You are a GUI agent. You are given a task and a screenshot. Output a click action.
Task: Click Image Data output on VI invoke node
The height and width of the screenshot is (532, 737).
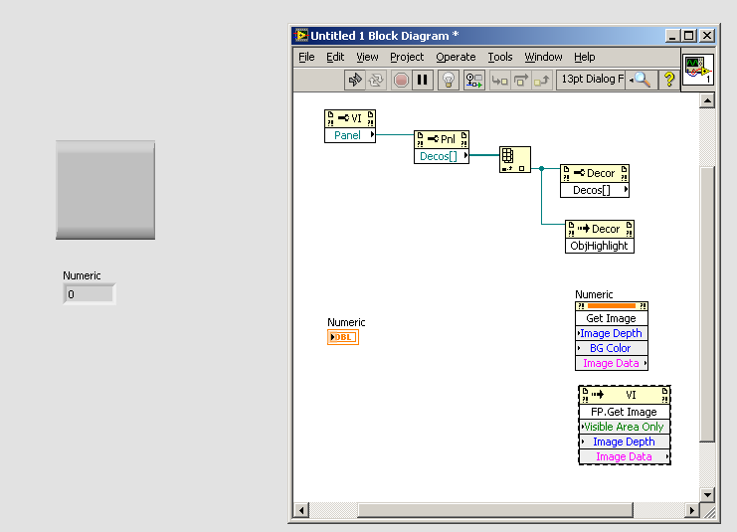coord(625,456)
